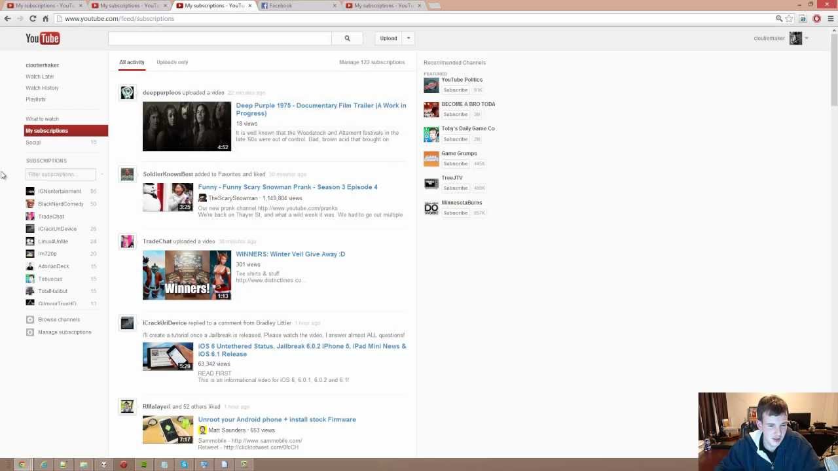Image resolution: width=838 pixels, height=471 pixels.
Task: Open BlackNerdComedy subscription
Action: point(60,204)
